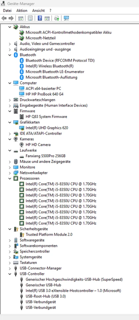
Task: Select Trusted Platform Module 2.0
Action: 49,234
